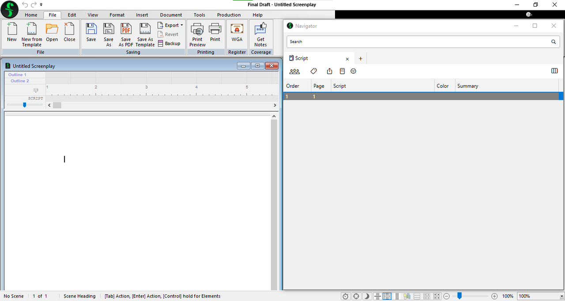Click the Backup button
565x301 pixels.
(169, 43)
